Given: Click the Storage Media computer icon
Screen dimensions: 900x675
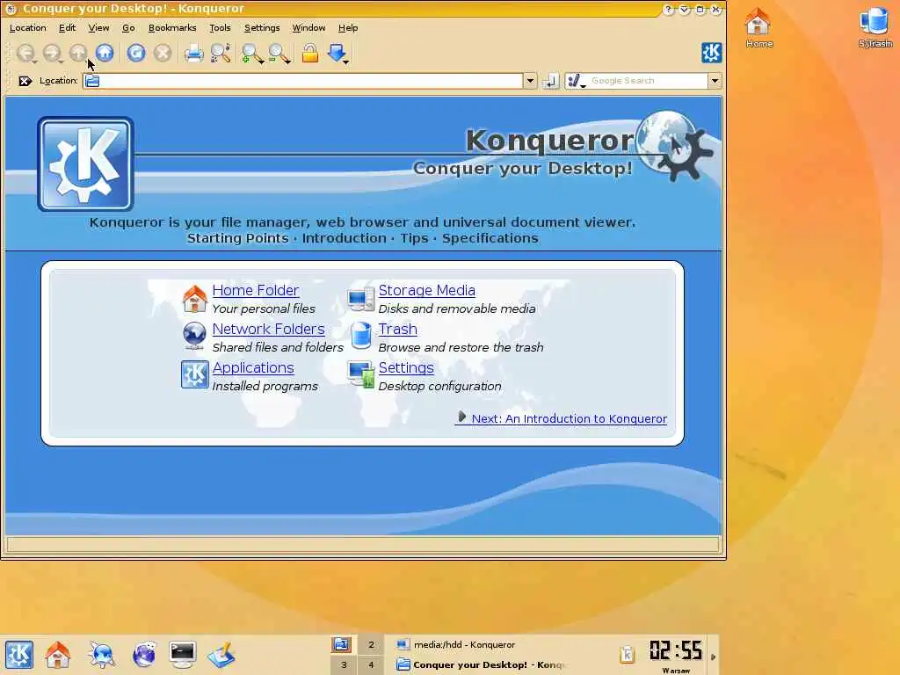Looking at the screenshot, I should tap(361, 300).
